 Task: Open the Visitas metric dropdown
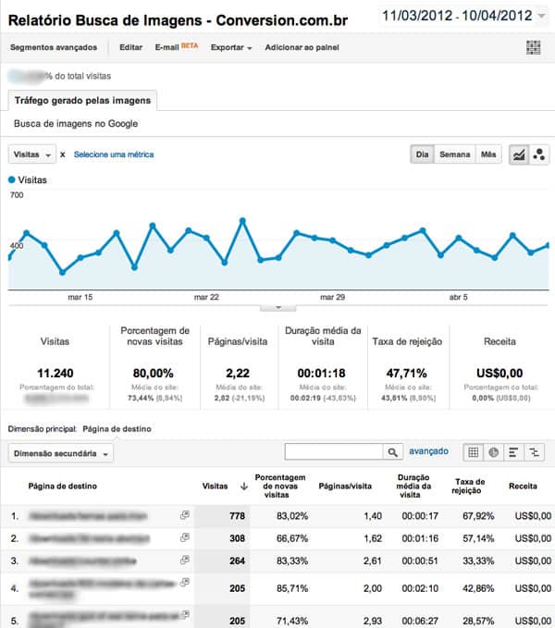point(32,154)
